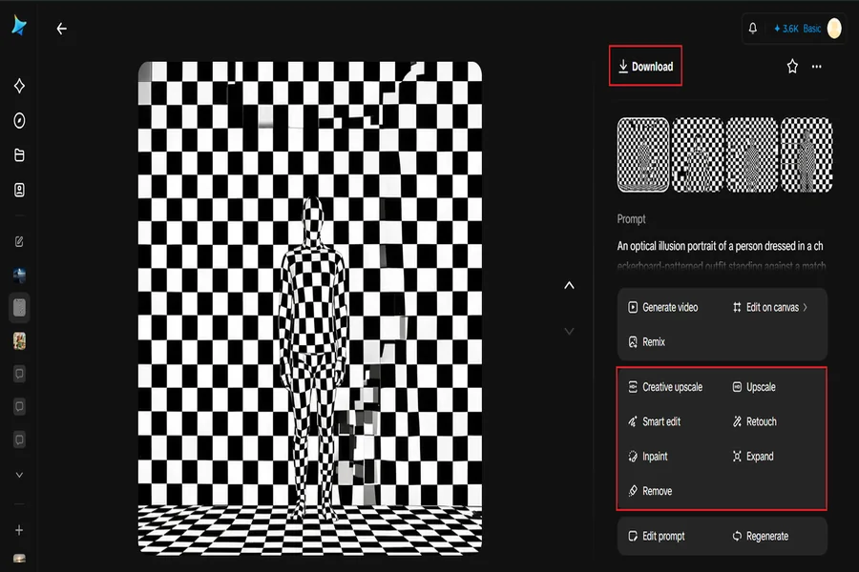Open the three-dot more options menu
This screenshot has height=572, width=859.
(816, 66)
